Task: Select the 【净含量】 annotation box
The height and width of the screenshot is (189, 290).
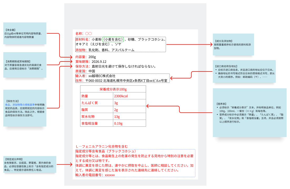Action: coord(25,33)
